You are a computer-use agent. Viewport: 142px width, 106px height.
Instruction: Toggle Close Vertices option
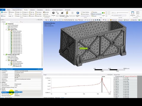point(85,14)
